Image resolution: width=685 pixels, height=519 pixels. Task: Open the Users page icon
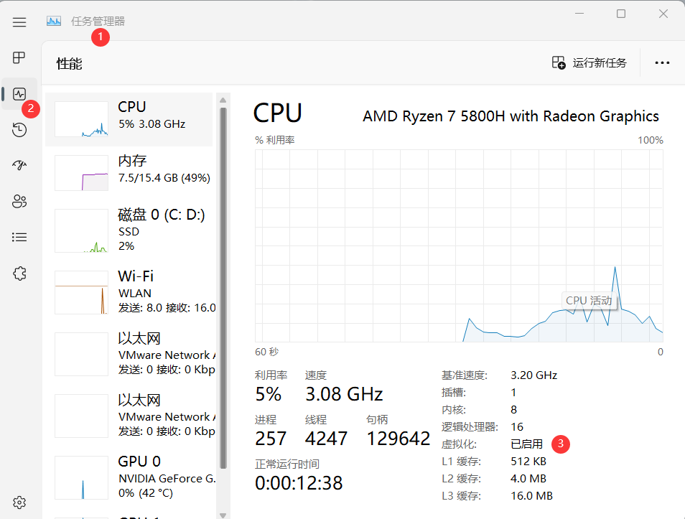click(x=19, y=202)
